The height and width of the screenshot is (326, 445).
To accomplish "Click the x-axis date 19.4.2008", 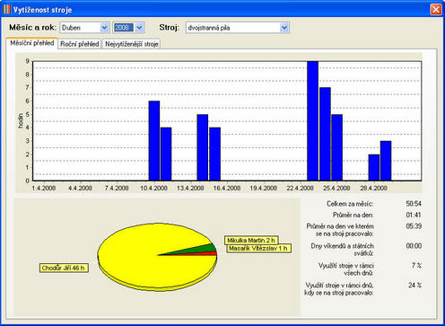I will (264, 188).
